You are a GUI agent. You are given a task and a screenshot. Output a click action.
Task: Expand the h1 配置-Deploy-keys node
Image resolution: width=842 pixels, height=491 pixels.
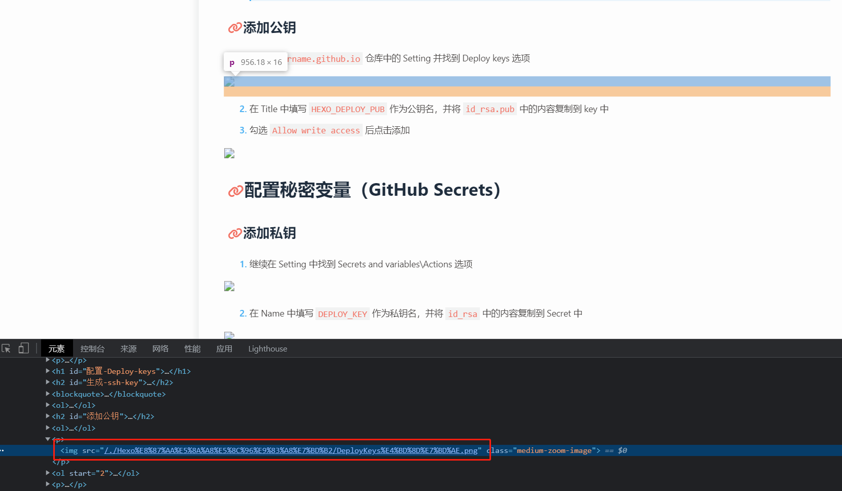[47, 371]
